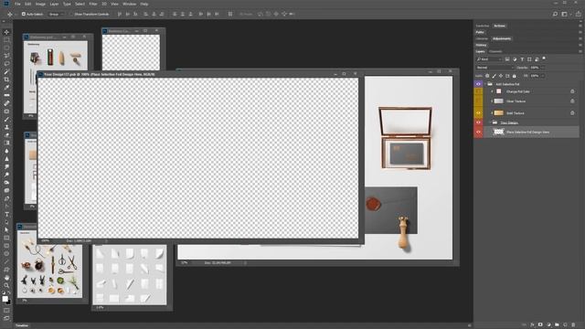Open status bar arrow in front document
Screen dimensions: 585x329
(x=106, y=241)
